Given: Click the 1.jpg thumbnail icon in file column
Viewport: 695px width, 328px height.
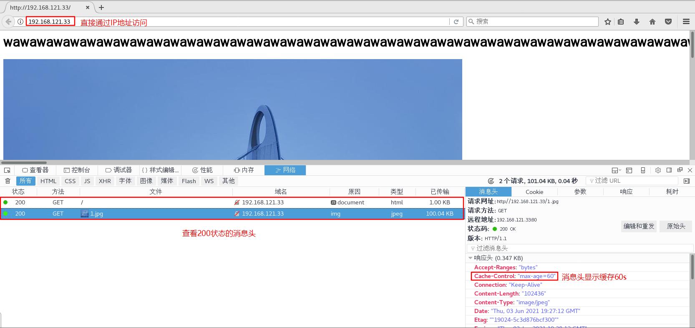Looking at the screenshot, I should pos(85,214).
